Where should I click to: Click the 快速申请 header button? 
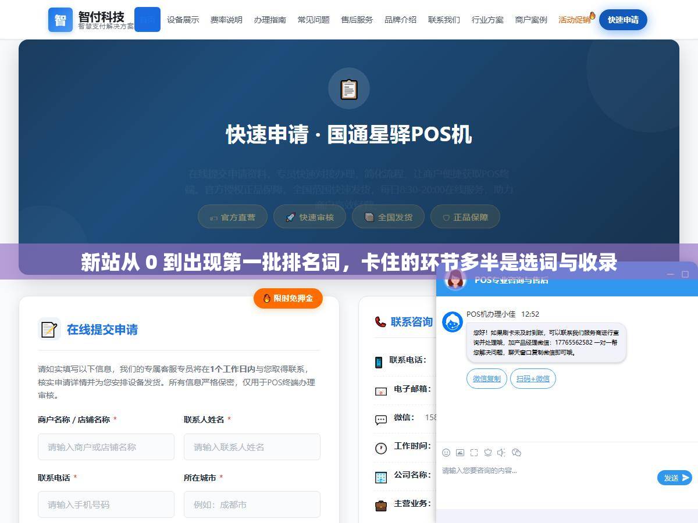click(x=623, y=20)
